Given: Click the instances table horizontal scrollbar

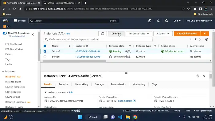Looking at the screenshot, I should [x=74, y=61].
